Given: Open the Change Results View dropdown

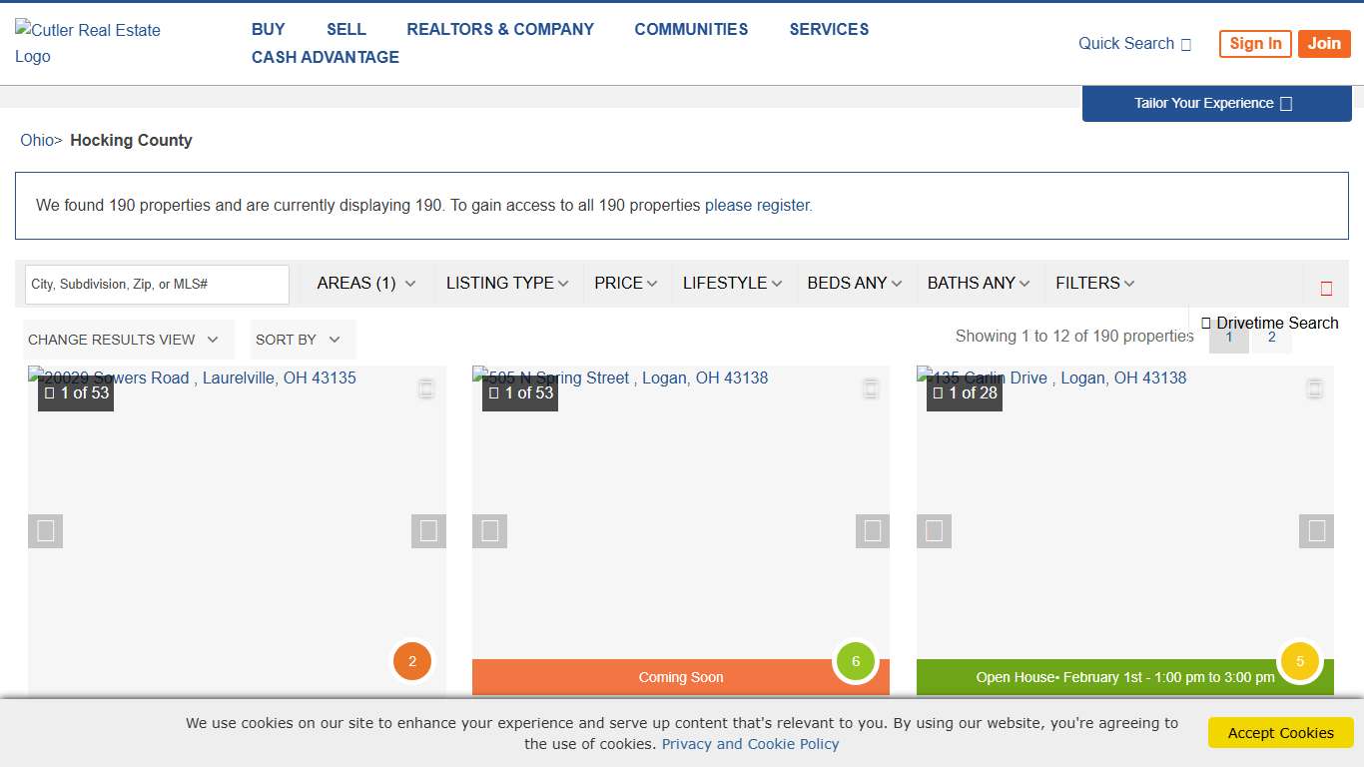Looking at the screenshot, I should pos(123,340).
